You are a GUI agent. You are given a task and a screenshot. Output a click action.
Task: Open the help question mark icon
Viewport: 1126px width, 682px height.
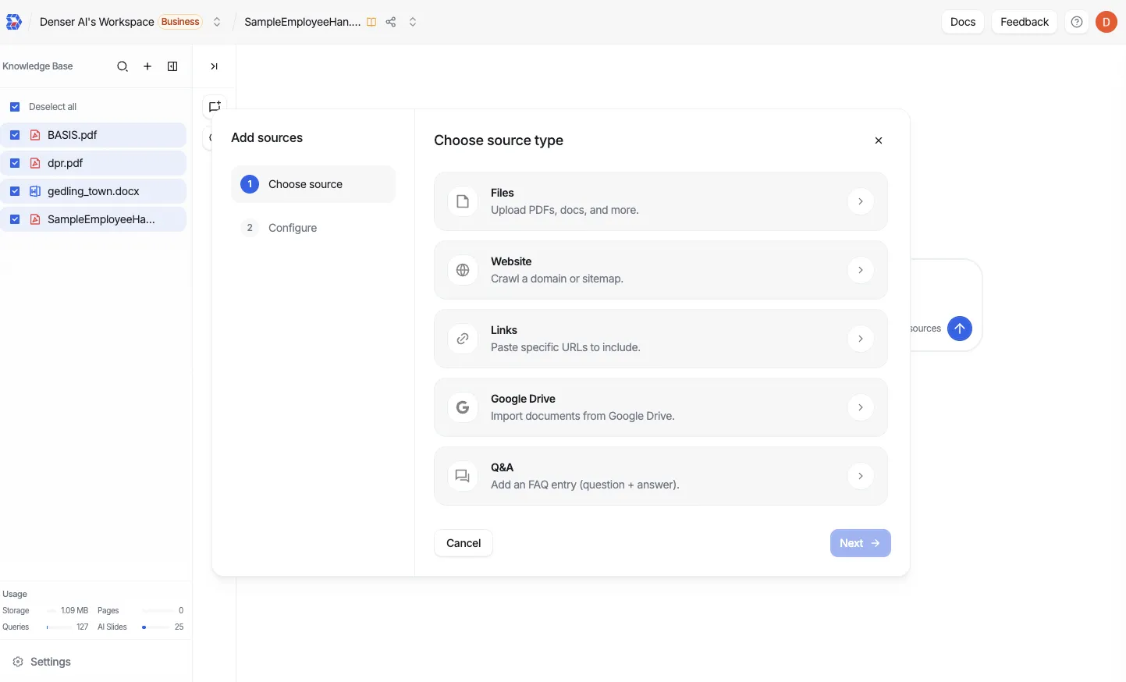[1077, 22]
